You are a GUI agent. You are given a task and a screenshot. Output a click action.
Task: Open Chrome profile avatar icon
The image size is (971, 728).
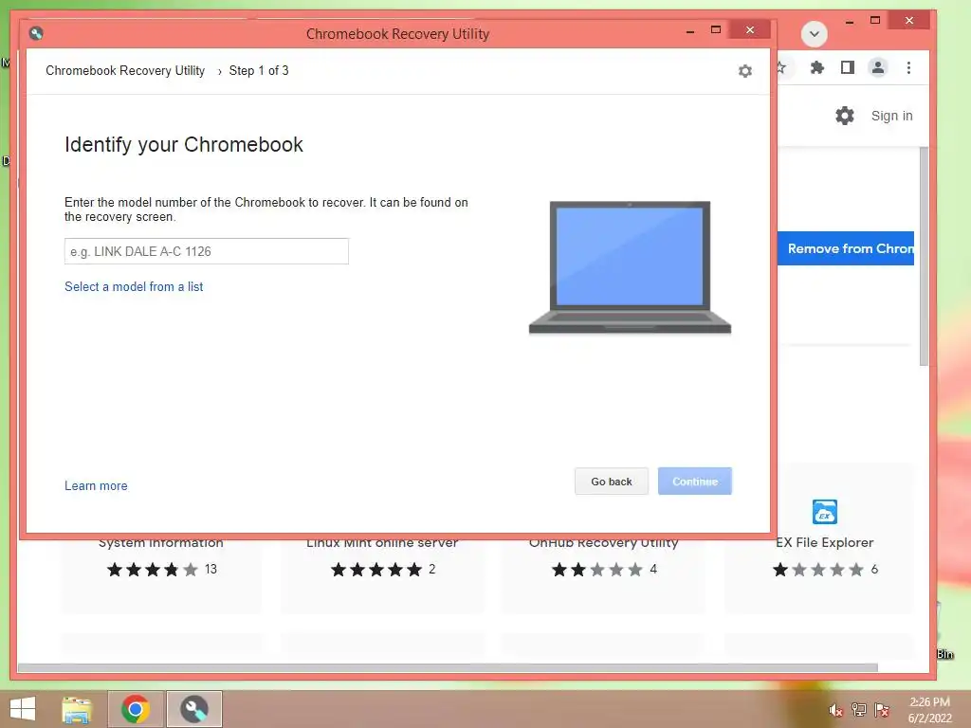tap(877, 67)
